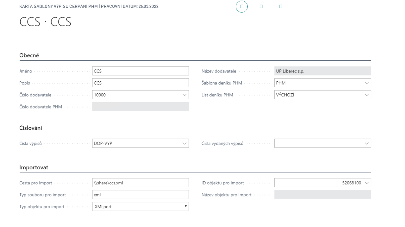Expand the Šablona deníku PHM dropdown
Screen dimensions: 405x227
pos(367,83)
